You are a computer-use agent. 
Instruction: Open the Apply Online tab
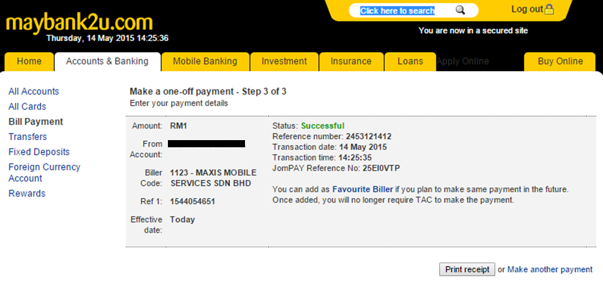[463, 61]
